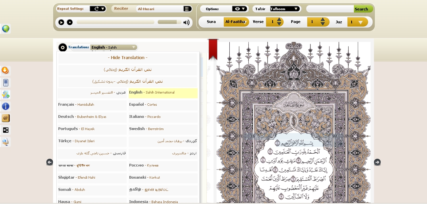Click the search text field
This screenshot has width=427, height=204.
tap(330, 9)
